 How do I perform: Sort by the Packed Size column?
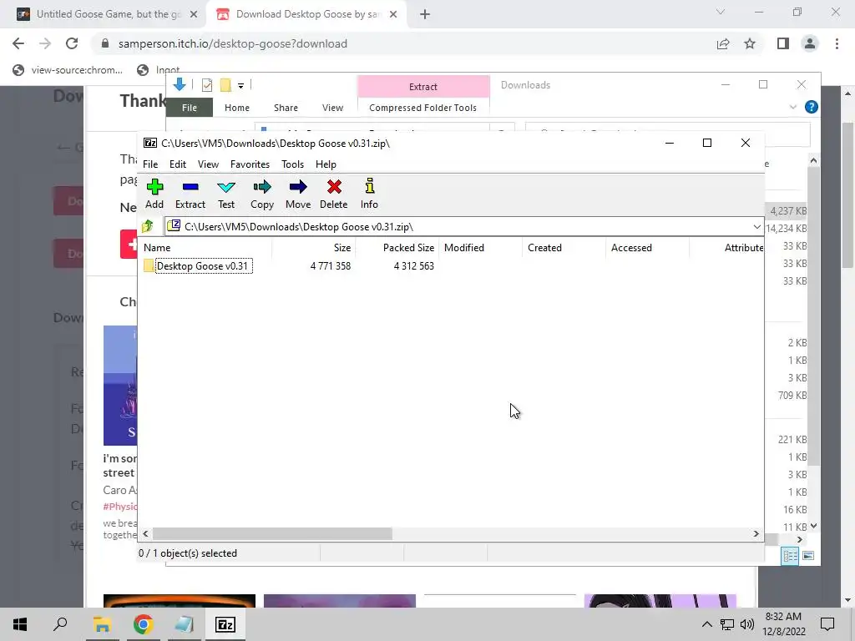[397, 247]
